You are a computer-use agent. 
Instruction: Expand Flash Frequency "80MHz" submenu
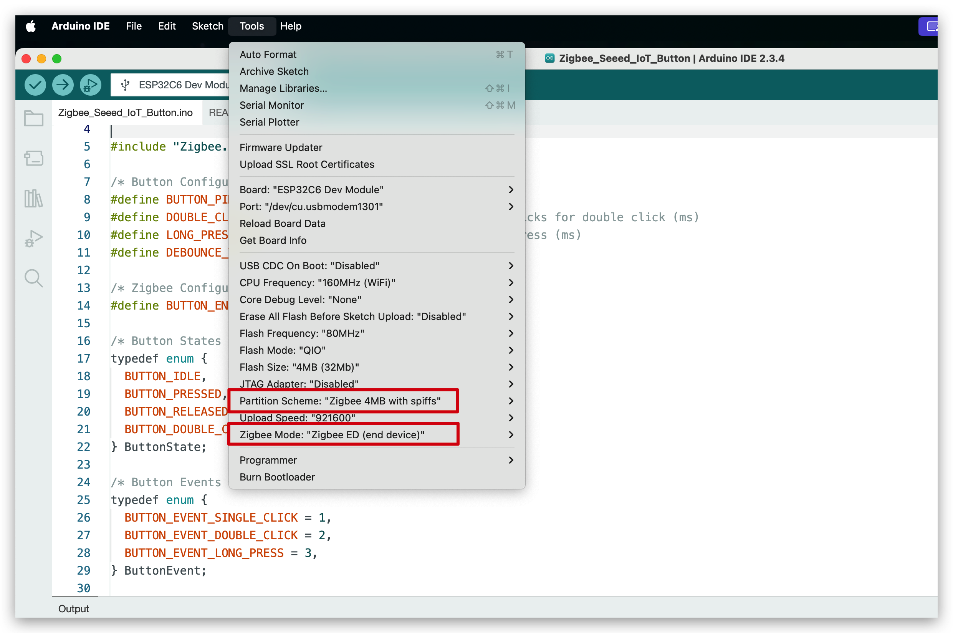(376, 333)
